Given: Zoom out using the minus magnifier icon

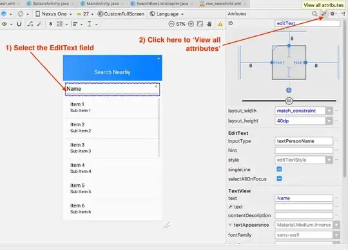Looking at the screenshot, I should [x=171, y=24].
